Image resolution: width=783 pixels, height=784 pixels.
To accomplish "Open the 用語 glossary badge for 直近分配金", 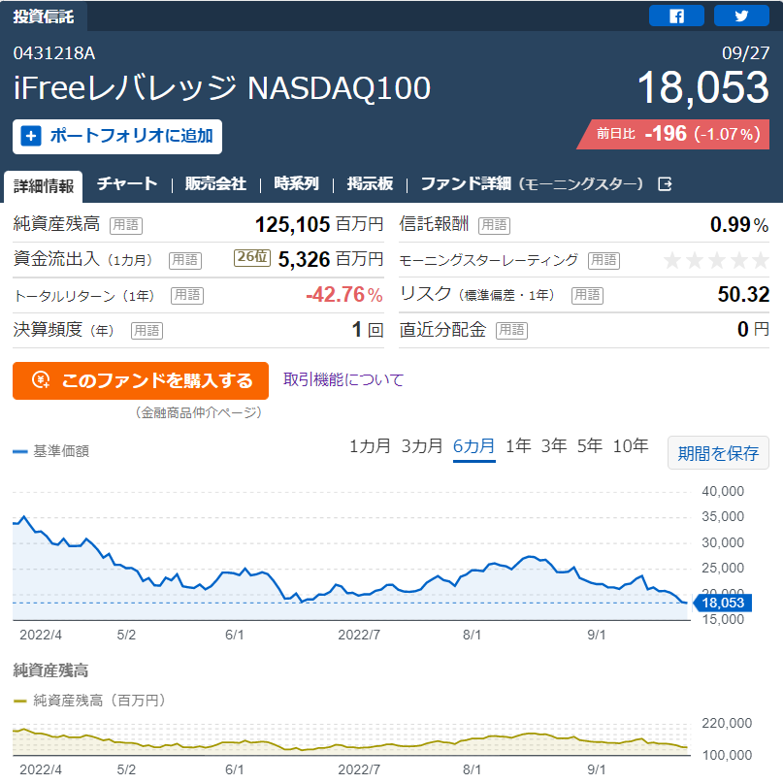I will (511, 331).
